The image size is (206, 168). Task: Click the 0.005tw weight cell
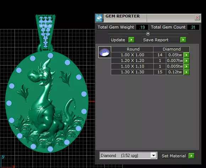pyautogui.click(x=175, y=66)
